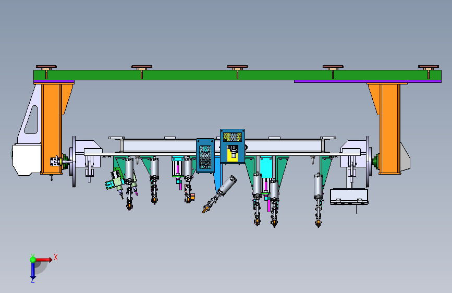Pick the angled gray cylinder at center
This screenshot has height=293, width=452.
point(227,185)
